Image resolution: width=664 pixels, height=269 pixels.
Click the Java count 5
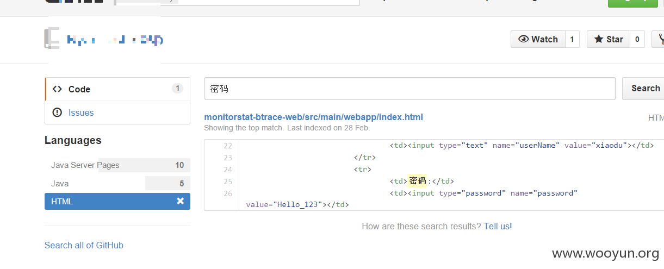(182, 184)
